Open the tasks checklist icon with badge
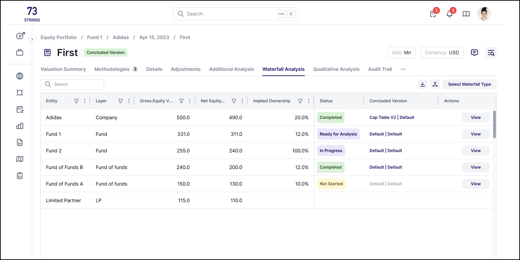 [433, 14]
